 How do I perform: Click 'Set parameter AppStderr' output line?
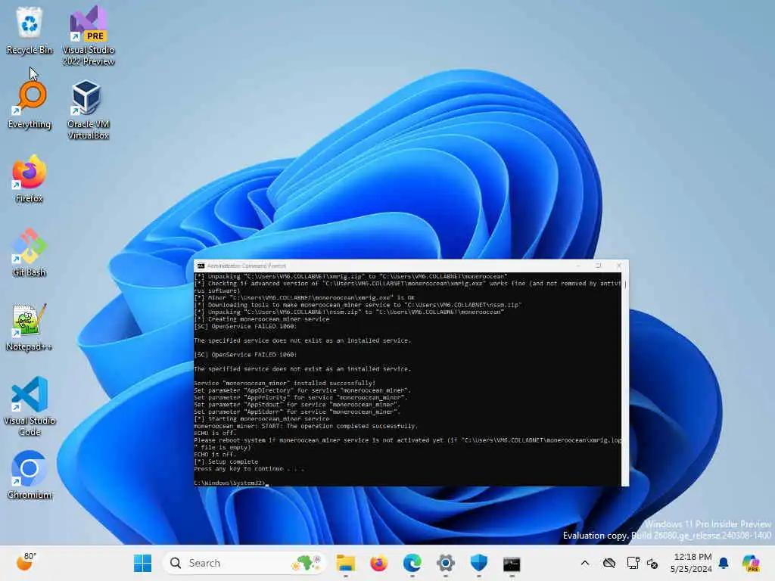click(x=297, y=412)
